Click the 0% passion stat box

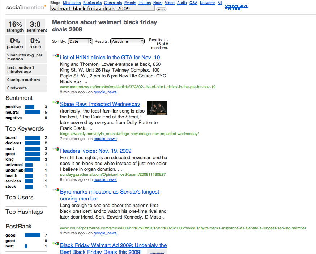(x=15, y=43)
